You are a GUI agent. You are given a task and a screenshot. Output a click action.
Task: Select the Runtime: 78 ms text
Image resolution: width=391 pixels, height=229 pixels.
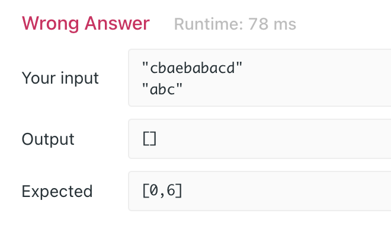click(235, 24)
